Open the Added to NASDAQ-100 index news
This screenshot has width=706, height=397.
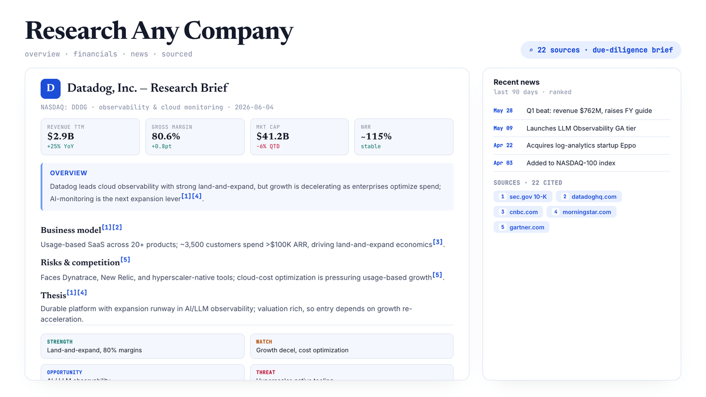coord(581,163)
